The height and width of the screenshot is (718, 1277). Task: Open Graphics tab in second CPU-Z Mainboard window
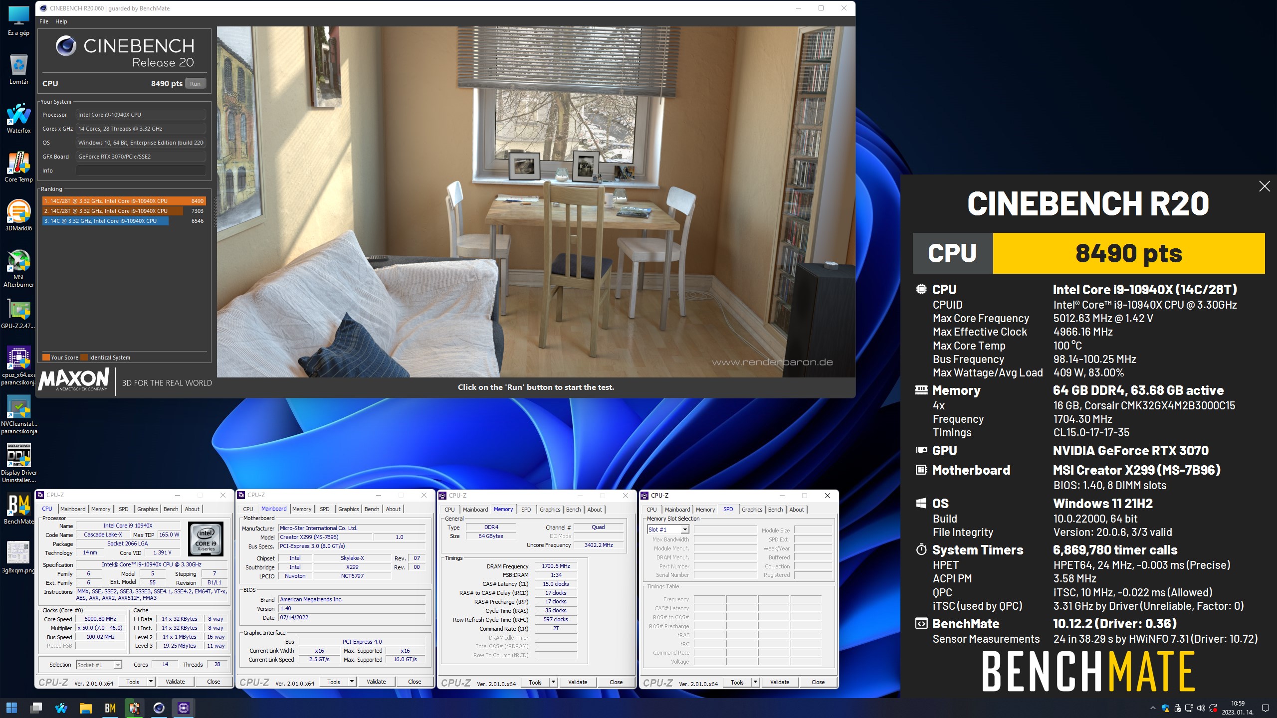pos(348,509)
